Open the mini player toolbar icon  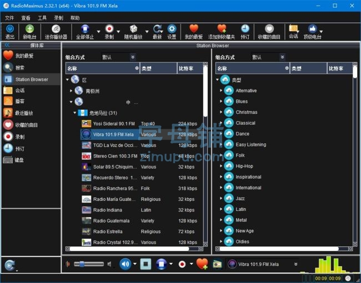click(x=56, y=29)
